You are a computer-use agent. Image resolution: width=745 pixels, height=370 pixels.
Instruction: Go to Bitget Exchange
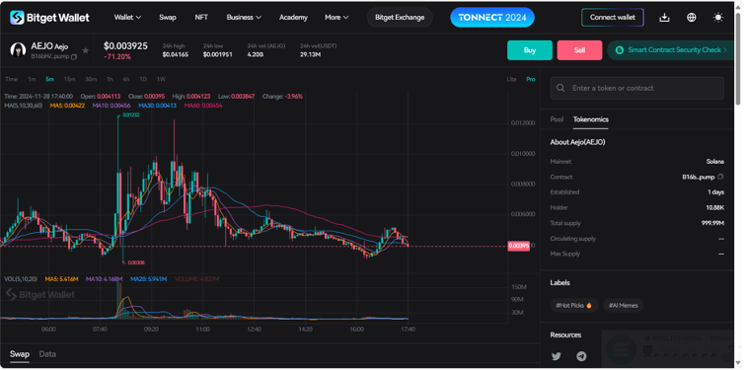pyautogui.click(x=400, y=18)
